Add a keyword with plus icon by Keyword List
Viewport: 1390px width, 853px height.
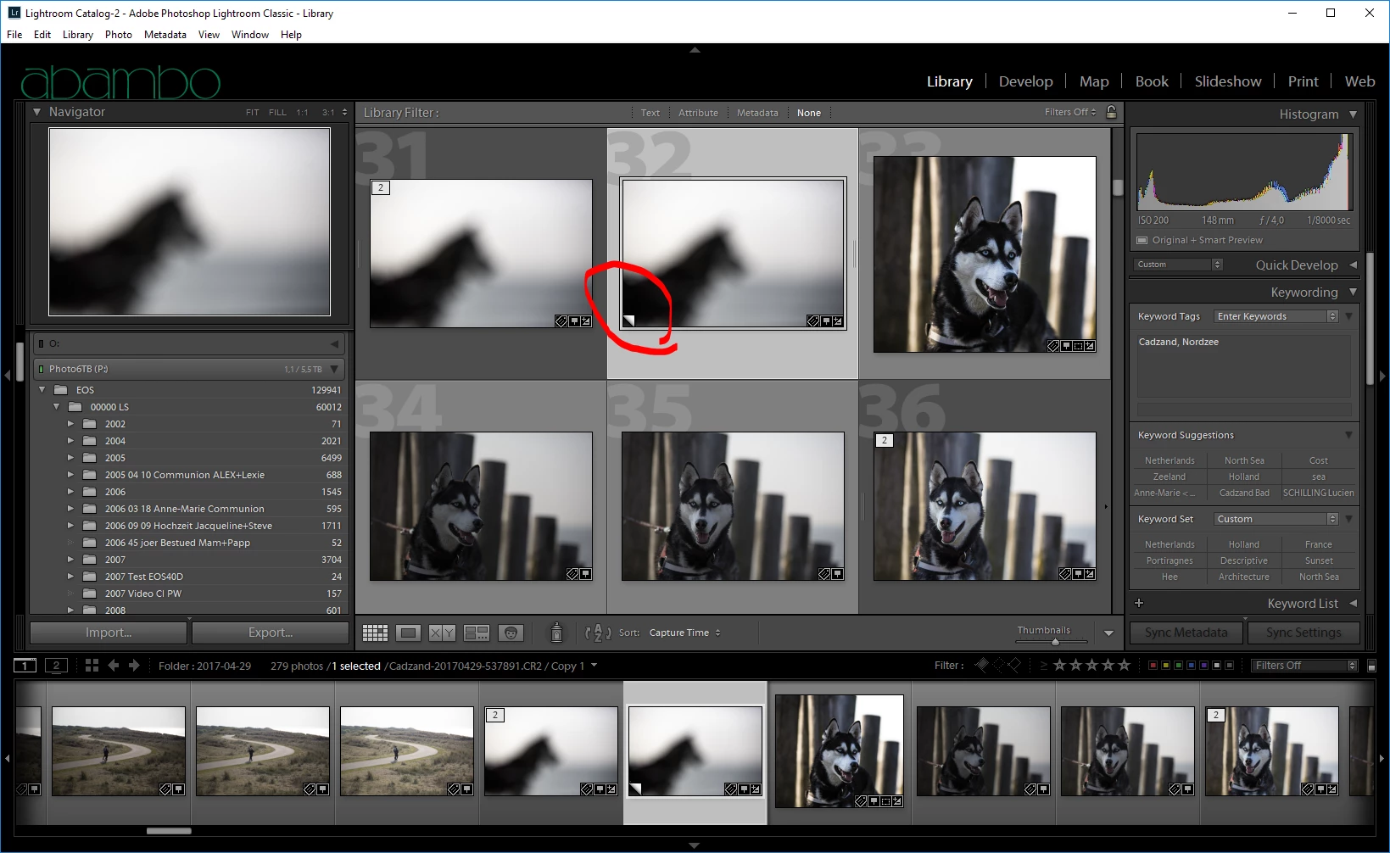click(1139, 603)
